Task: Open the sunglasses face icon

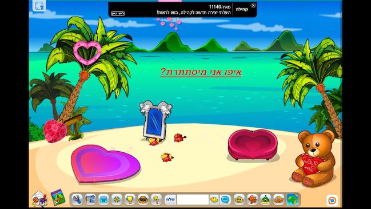Action: 143,199
